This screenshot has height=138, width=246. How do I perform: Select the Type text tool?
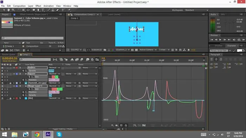pos(43,10)
